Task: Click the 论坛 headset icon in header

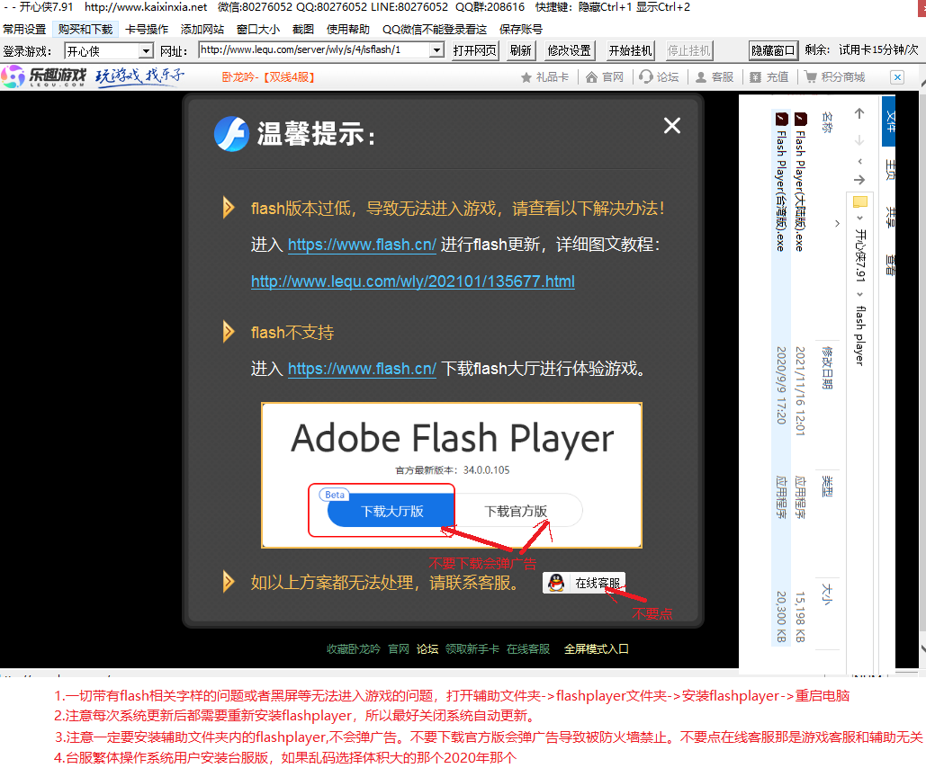Action: tap(646, 77)
